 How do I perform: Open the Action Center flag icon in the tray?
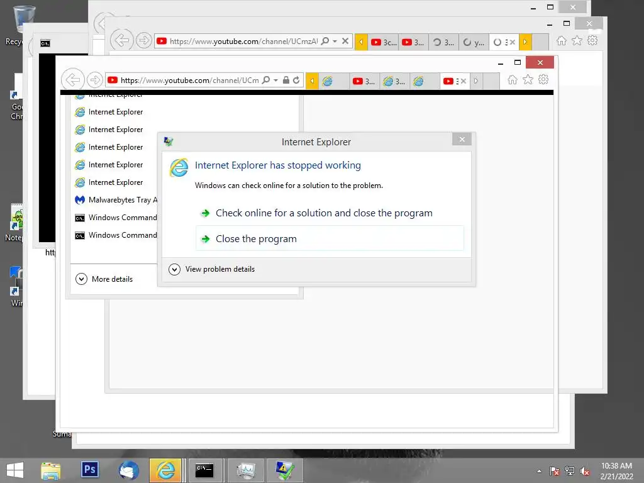pyautogui.click(x=555, y=471)
